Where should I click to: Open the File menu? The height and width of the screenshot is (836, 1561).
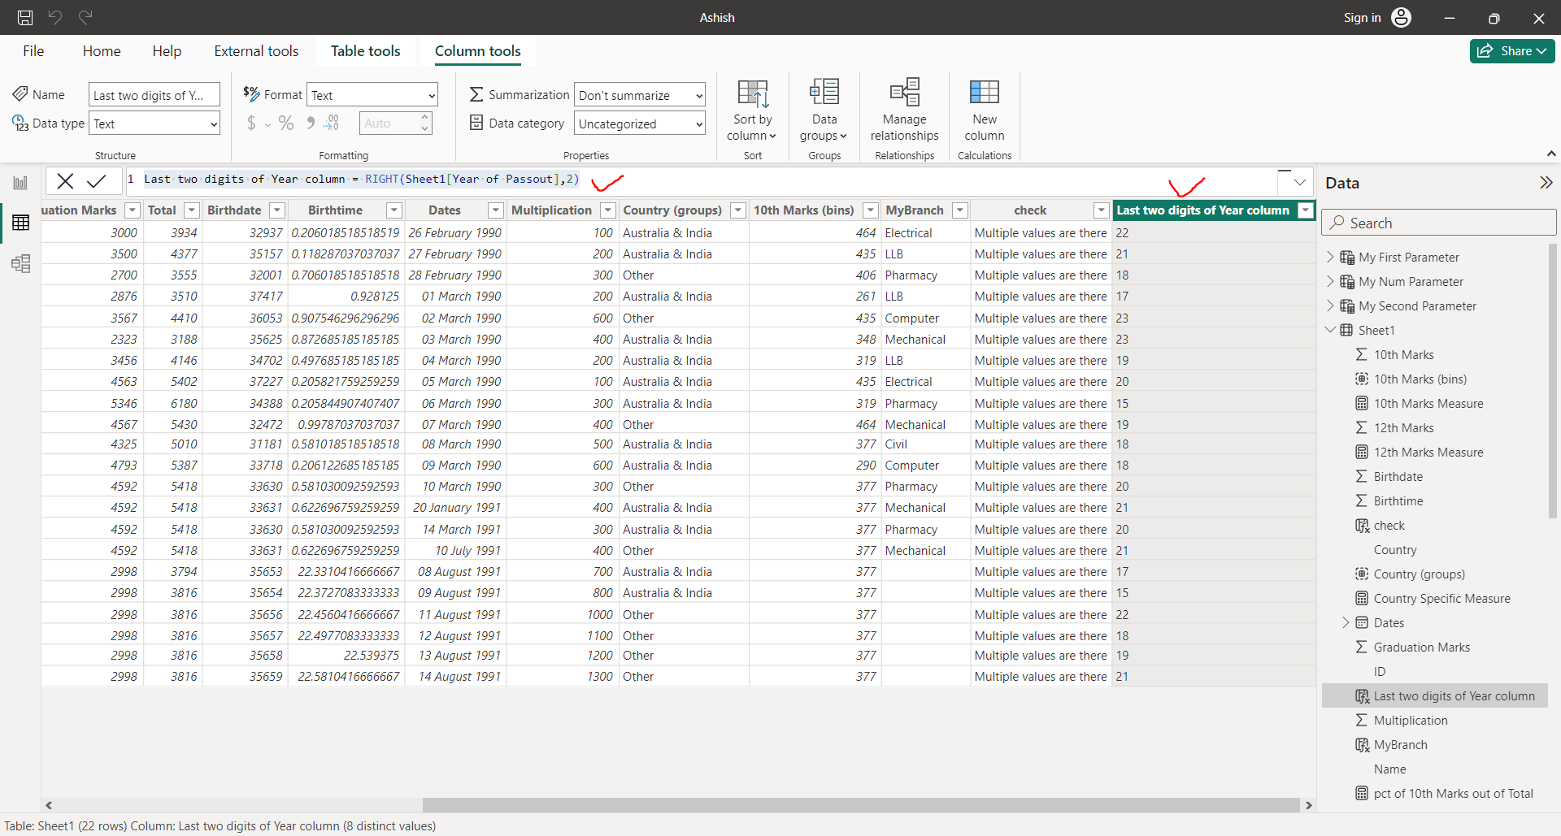click(33, 50)
